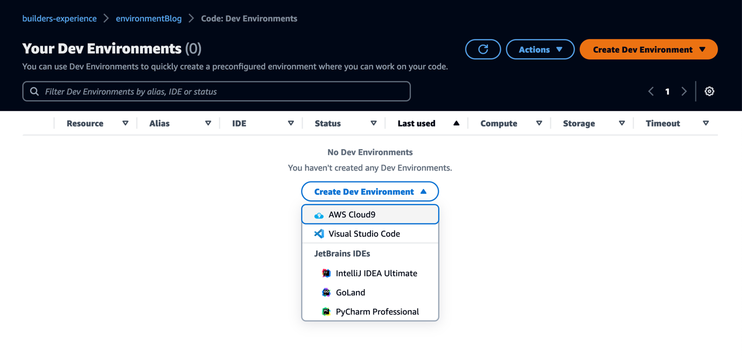The height and width of the screenshot is (357, 742).
Task: Click the IntelliJ IDEA Ultimate icon
Action: tap(326, 273)
